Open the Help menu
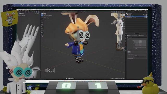This screenshot has height=94, width=167. click(x=28, y=11)
